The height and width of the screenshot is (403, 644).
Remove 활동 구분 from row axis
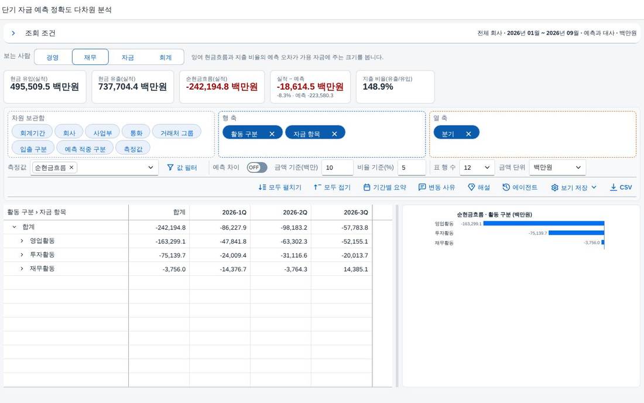272,134
